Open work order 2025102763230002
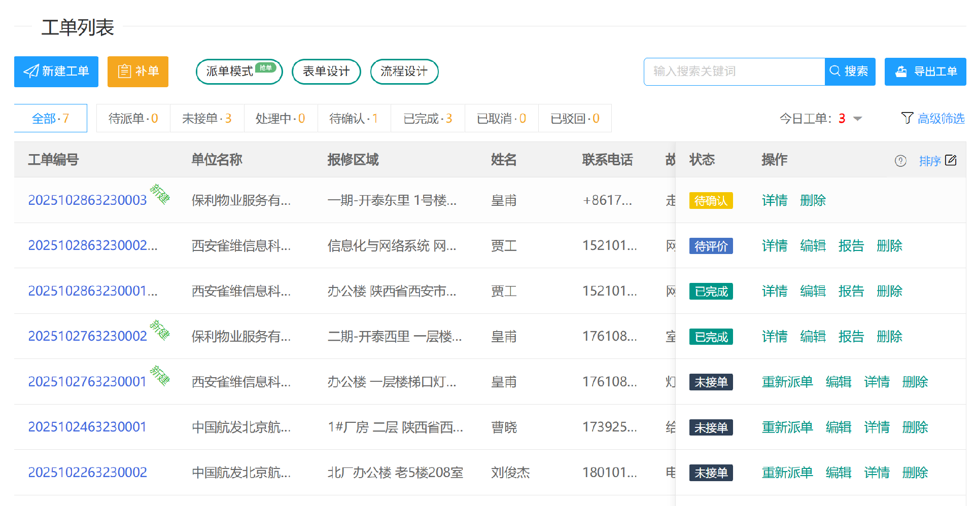Screen dimensions: 974x506 tap(87, 336)
